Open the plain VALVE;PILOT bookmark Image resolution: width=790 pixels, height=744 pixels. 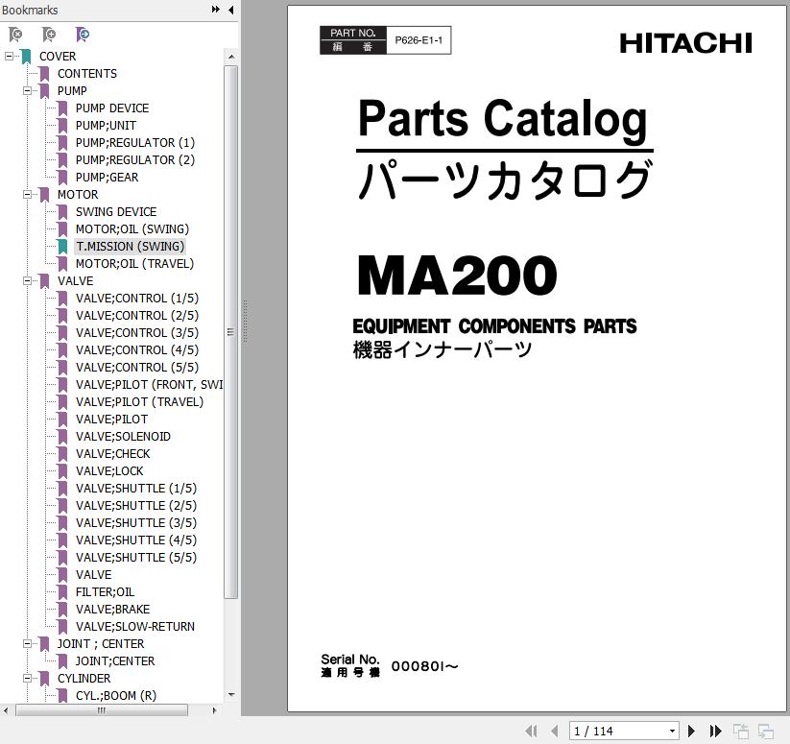(x=112, y=420)
